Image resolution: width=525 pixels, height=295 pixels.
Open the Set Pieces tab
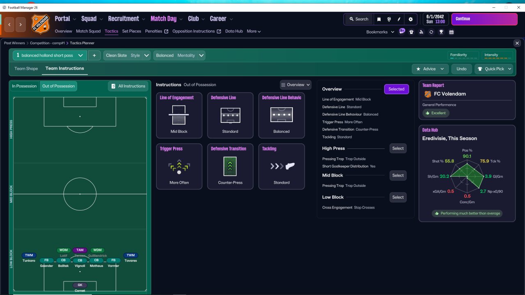point(132,31)
